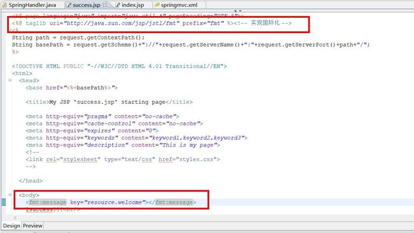Click the taglib uri fmt line

(x=152, y=23)
